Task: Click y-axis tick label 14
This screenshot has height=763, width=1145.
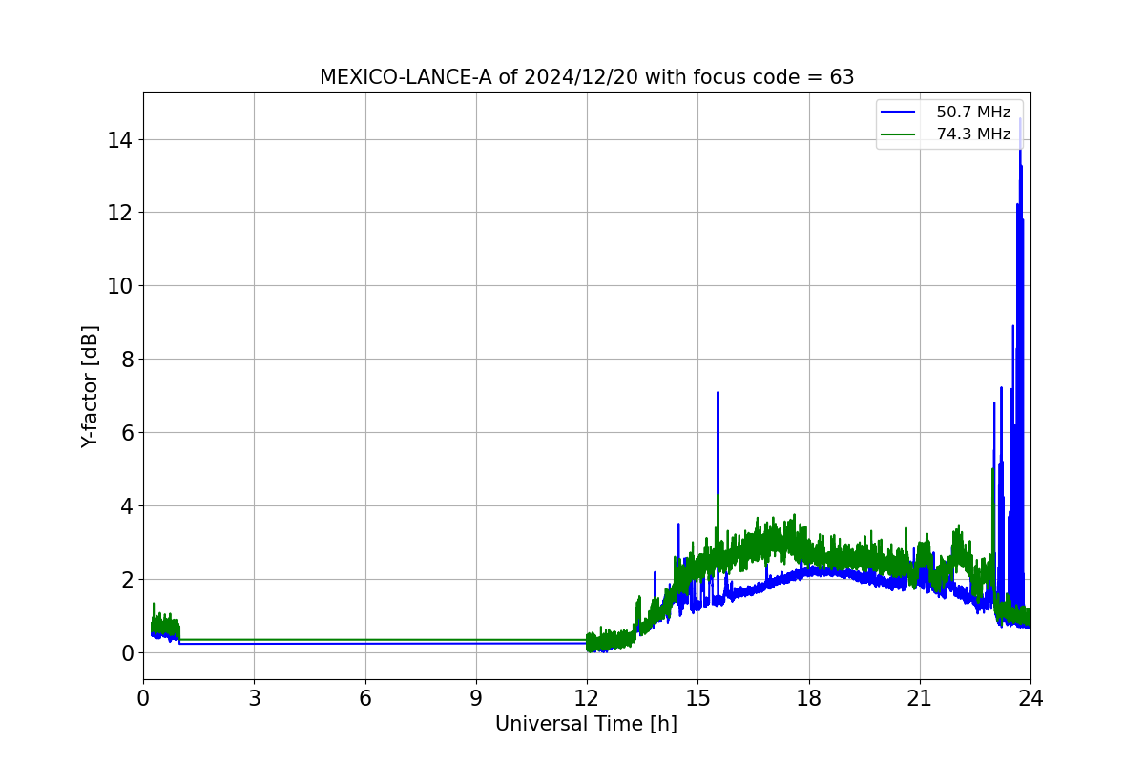Action: 122,139
